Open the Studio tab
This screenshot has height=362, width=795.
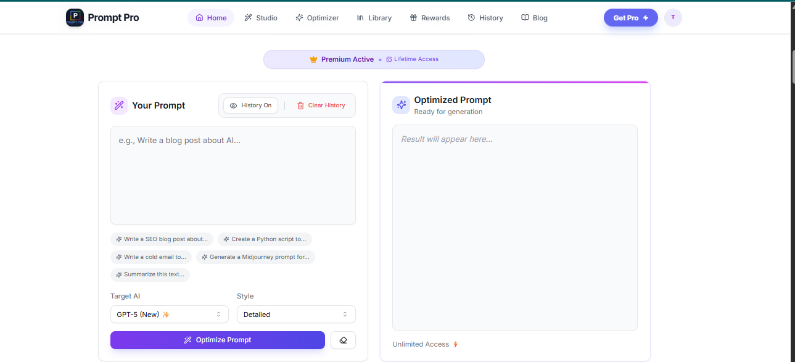pos(261,18)
